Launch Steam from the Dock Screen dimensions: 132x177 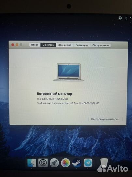77,163
